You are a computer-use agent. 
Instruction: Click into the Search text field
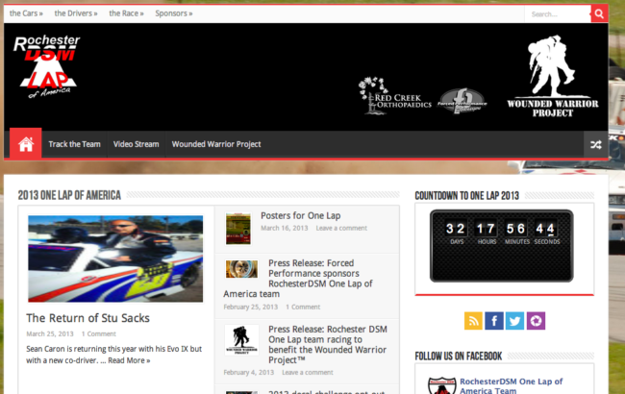(556, 14)
